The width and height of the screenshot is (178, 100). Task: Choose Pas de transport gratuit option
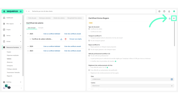pyautogui.click(x=89, y=41)
